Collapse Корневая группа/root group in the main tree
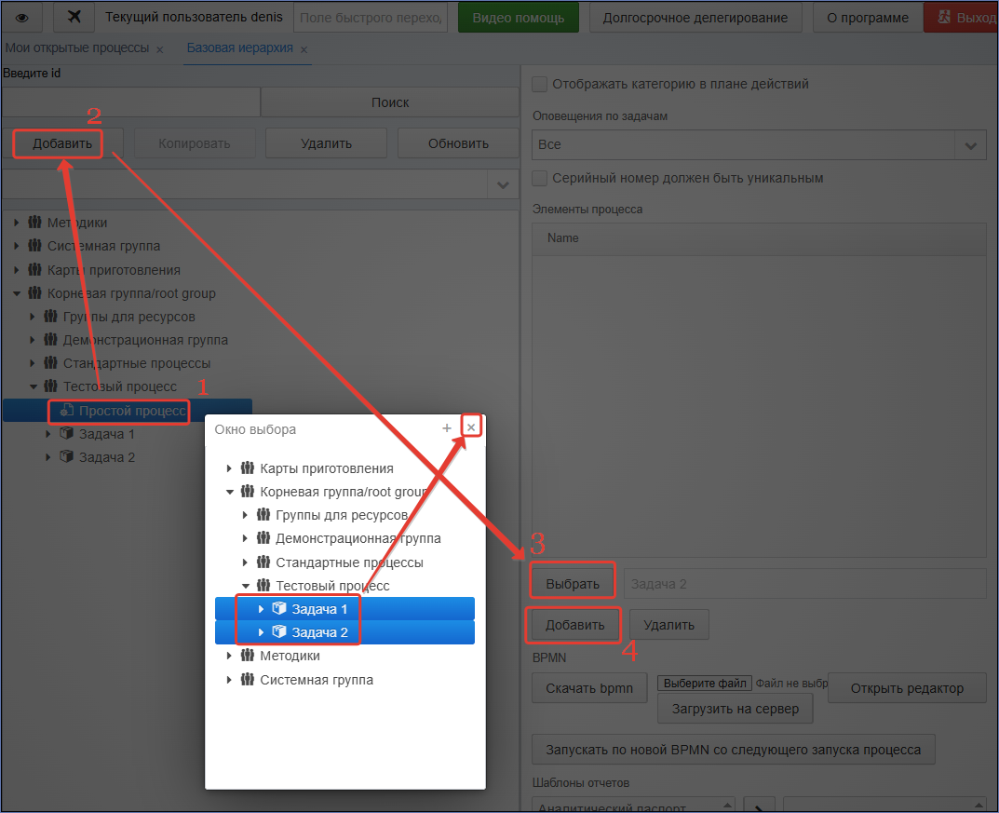This screenshot has width=999, height=813. tap(17, 293)
